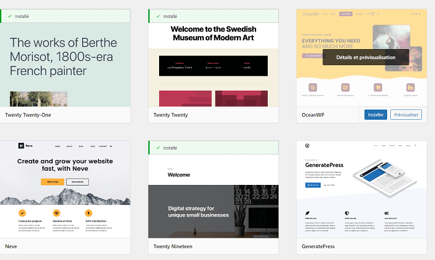Open the GeneratePress theme screenshot

coord(362,189)
